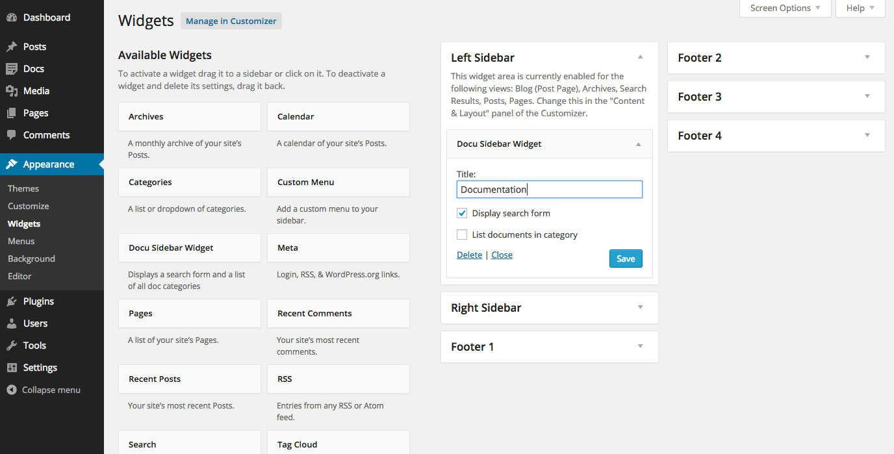The image size is (894, 454).
Task: Uncheck the Display search form checkbox
Action: [462, 213]
